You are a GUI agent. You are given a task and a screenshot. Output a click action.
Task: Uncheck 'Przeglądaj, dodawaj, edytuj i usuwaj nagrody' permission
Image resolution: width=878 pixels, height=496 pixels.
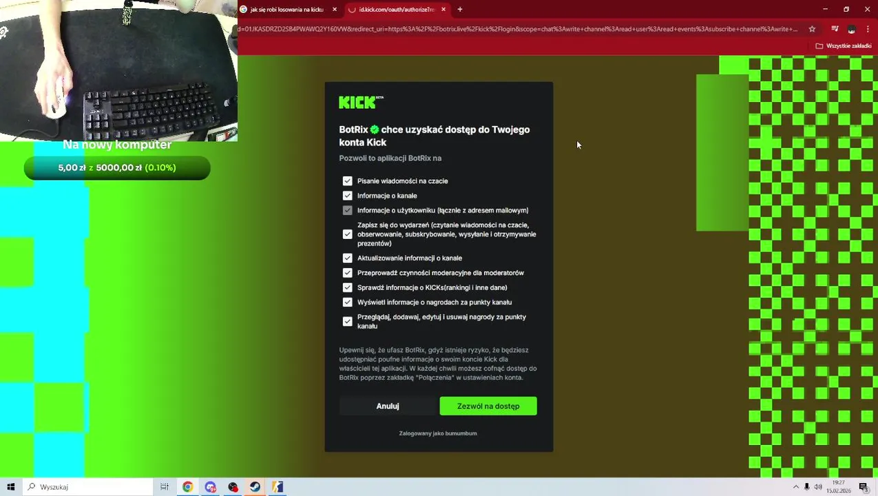[x=347, y=321]
